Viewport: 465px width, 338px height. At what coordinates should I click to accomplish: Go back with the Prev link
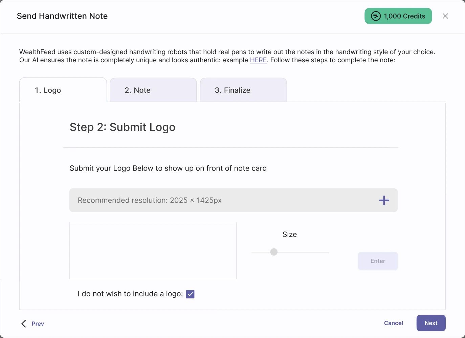(x=38, y=324)
